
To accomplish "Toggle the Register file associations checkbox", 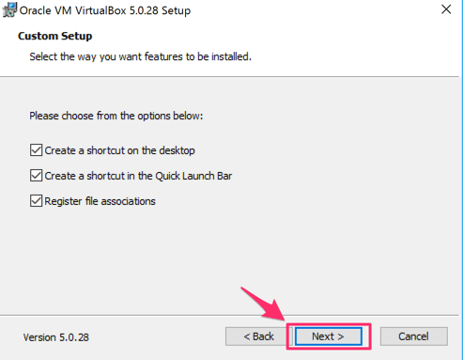I will point(36,201).
